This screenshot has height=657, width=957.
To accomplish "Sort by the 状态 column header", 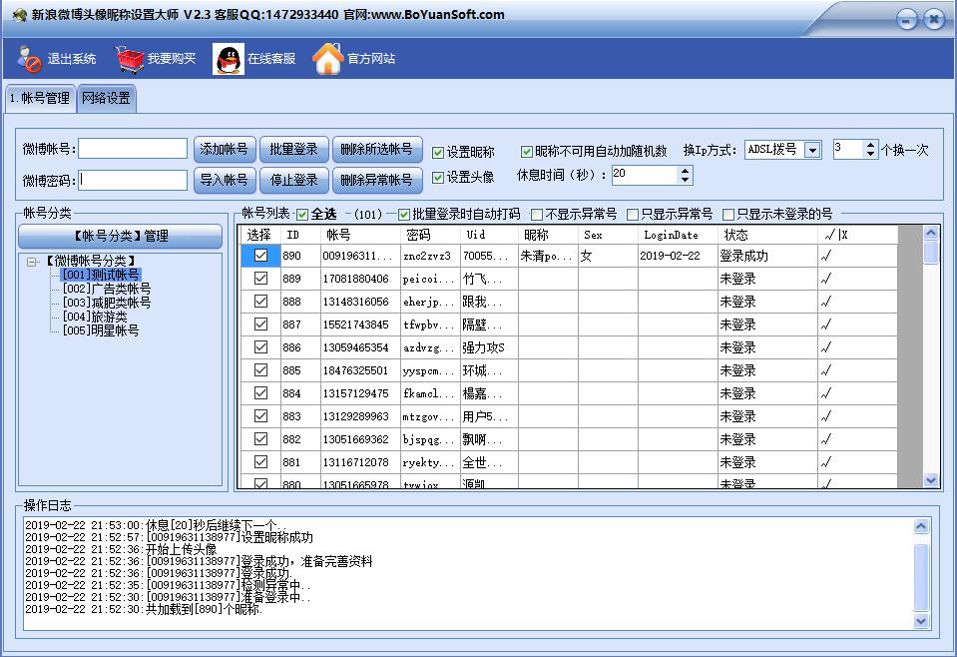I will 767,235.
